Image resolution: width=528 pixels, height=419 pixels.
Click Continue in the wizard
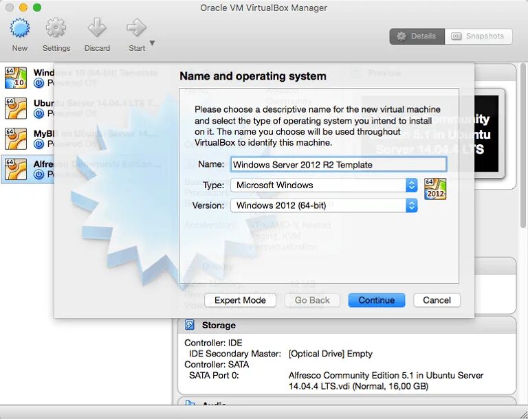(377, 300)
